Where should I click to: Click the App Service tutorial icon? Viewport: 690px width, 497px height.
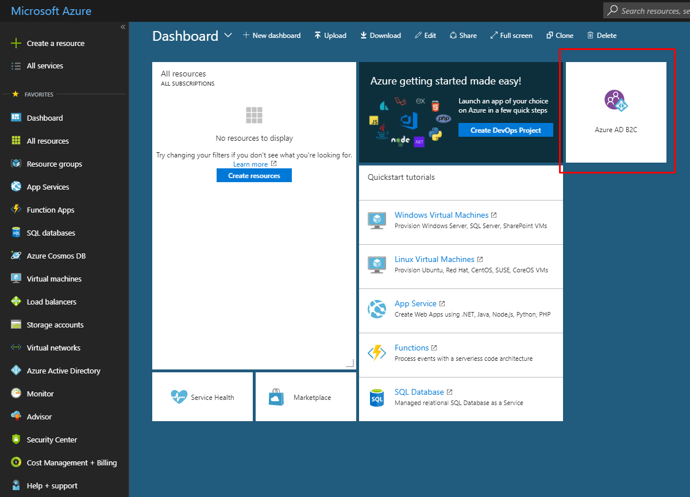[377, 309]
